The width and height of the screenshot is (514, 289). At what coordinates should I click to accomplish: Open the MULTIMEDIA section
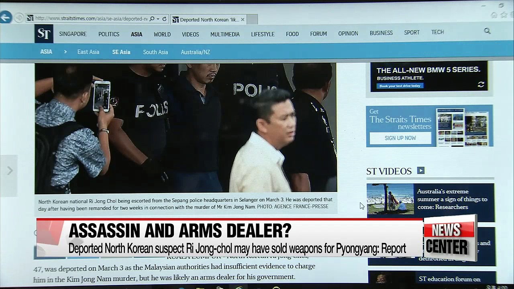[225, 34]
